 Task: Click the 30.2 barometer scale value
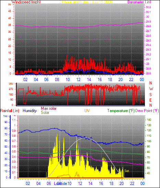pyautogui.click(x=148, y=7)
